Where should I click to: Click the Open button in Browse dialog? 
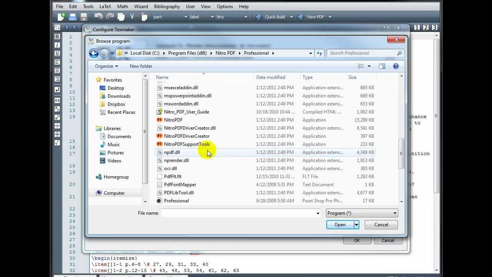tap(340, 225)
